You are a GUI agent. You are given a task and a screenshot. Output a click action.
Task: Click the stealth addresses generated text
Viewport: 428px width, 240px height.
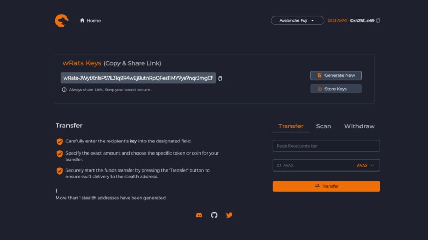110,198
